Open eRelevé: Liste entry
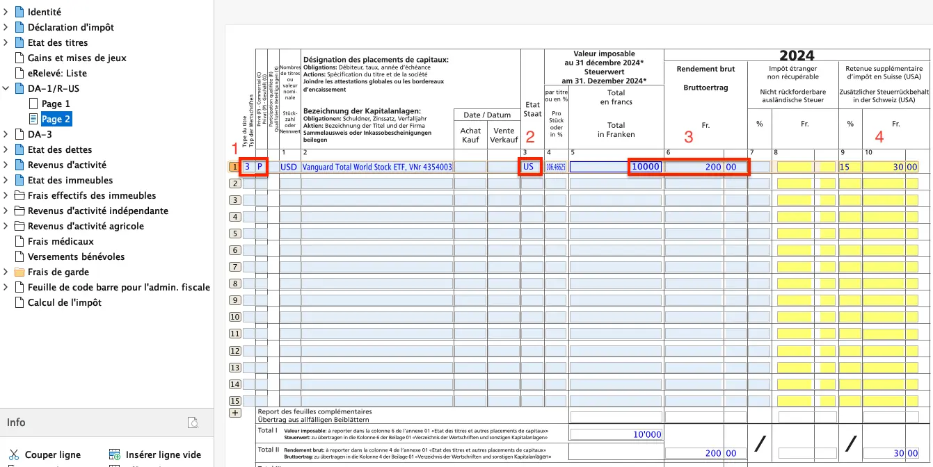Viewport: 933px width, 467px height. (57, 74)
